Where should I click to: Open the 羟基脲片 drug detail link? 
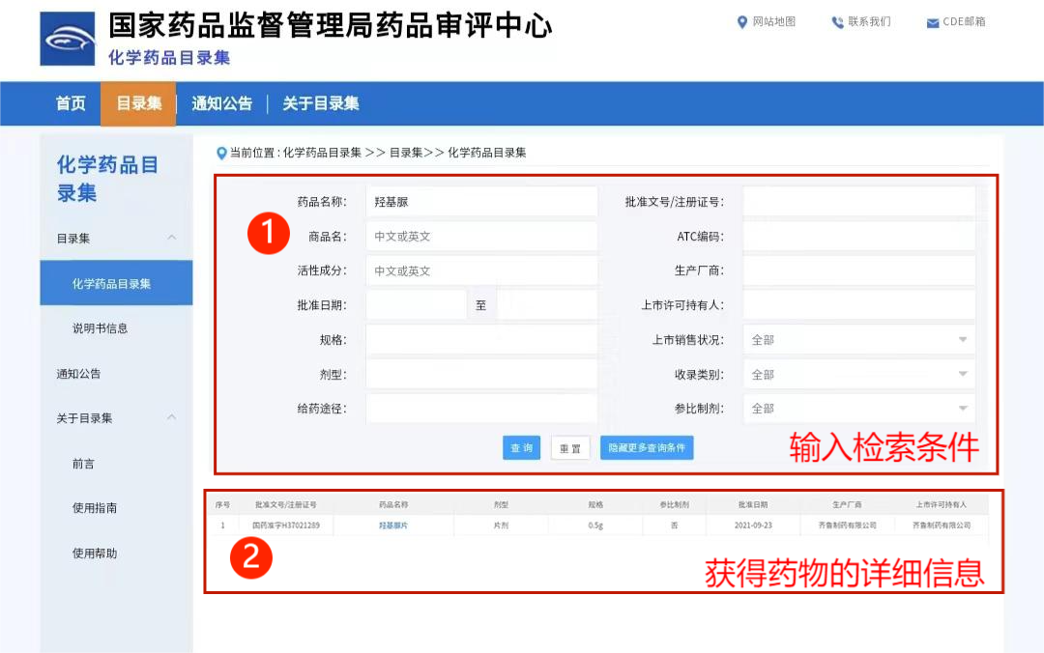point(391,525)
